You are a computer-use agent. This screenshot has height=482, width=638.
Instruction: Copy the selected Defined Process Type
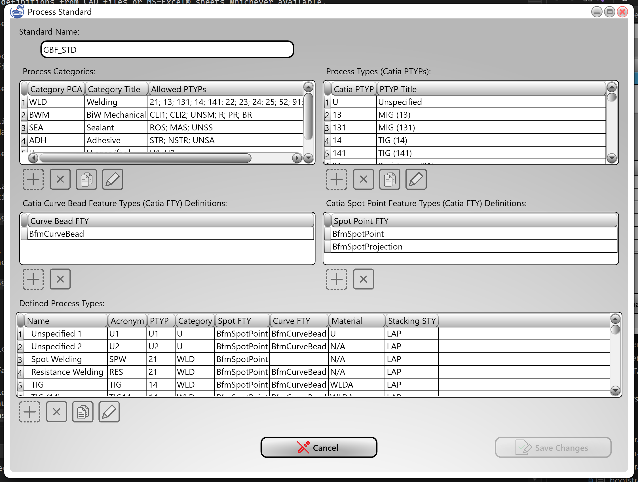83,412
